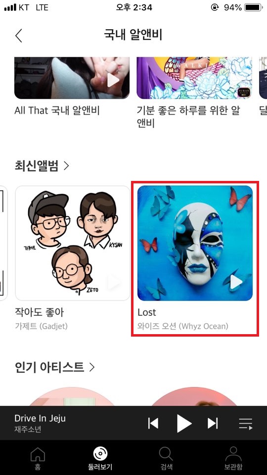Play the 작아도 좋아 album via its play icon
Viewport: 267px width, 475px height.
tap(114, 282)
